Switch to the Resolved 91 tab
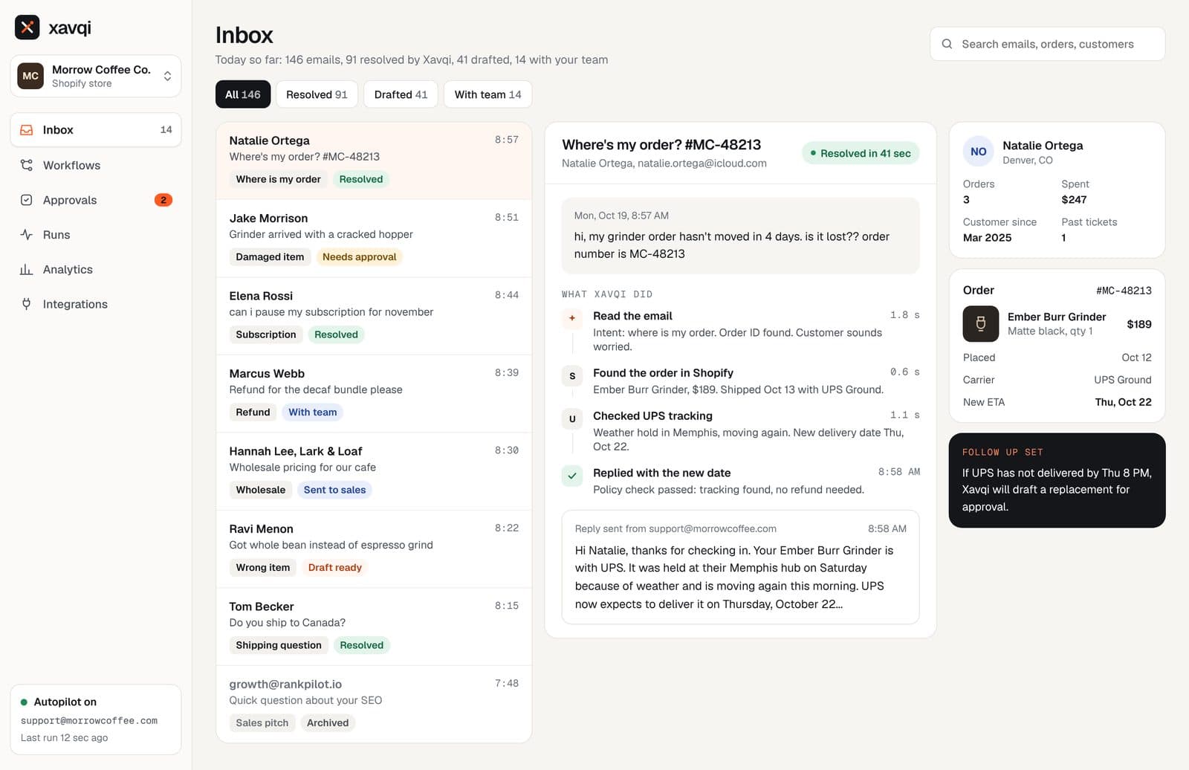The width and height of the screenshot is (1189, 770). (x=317, y=94)
